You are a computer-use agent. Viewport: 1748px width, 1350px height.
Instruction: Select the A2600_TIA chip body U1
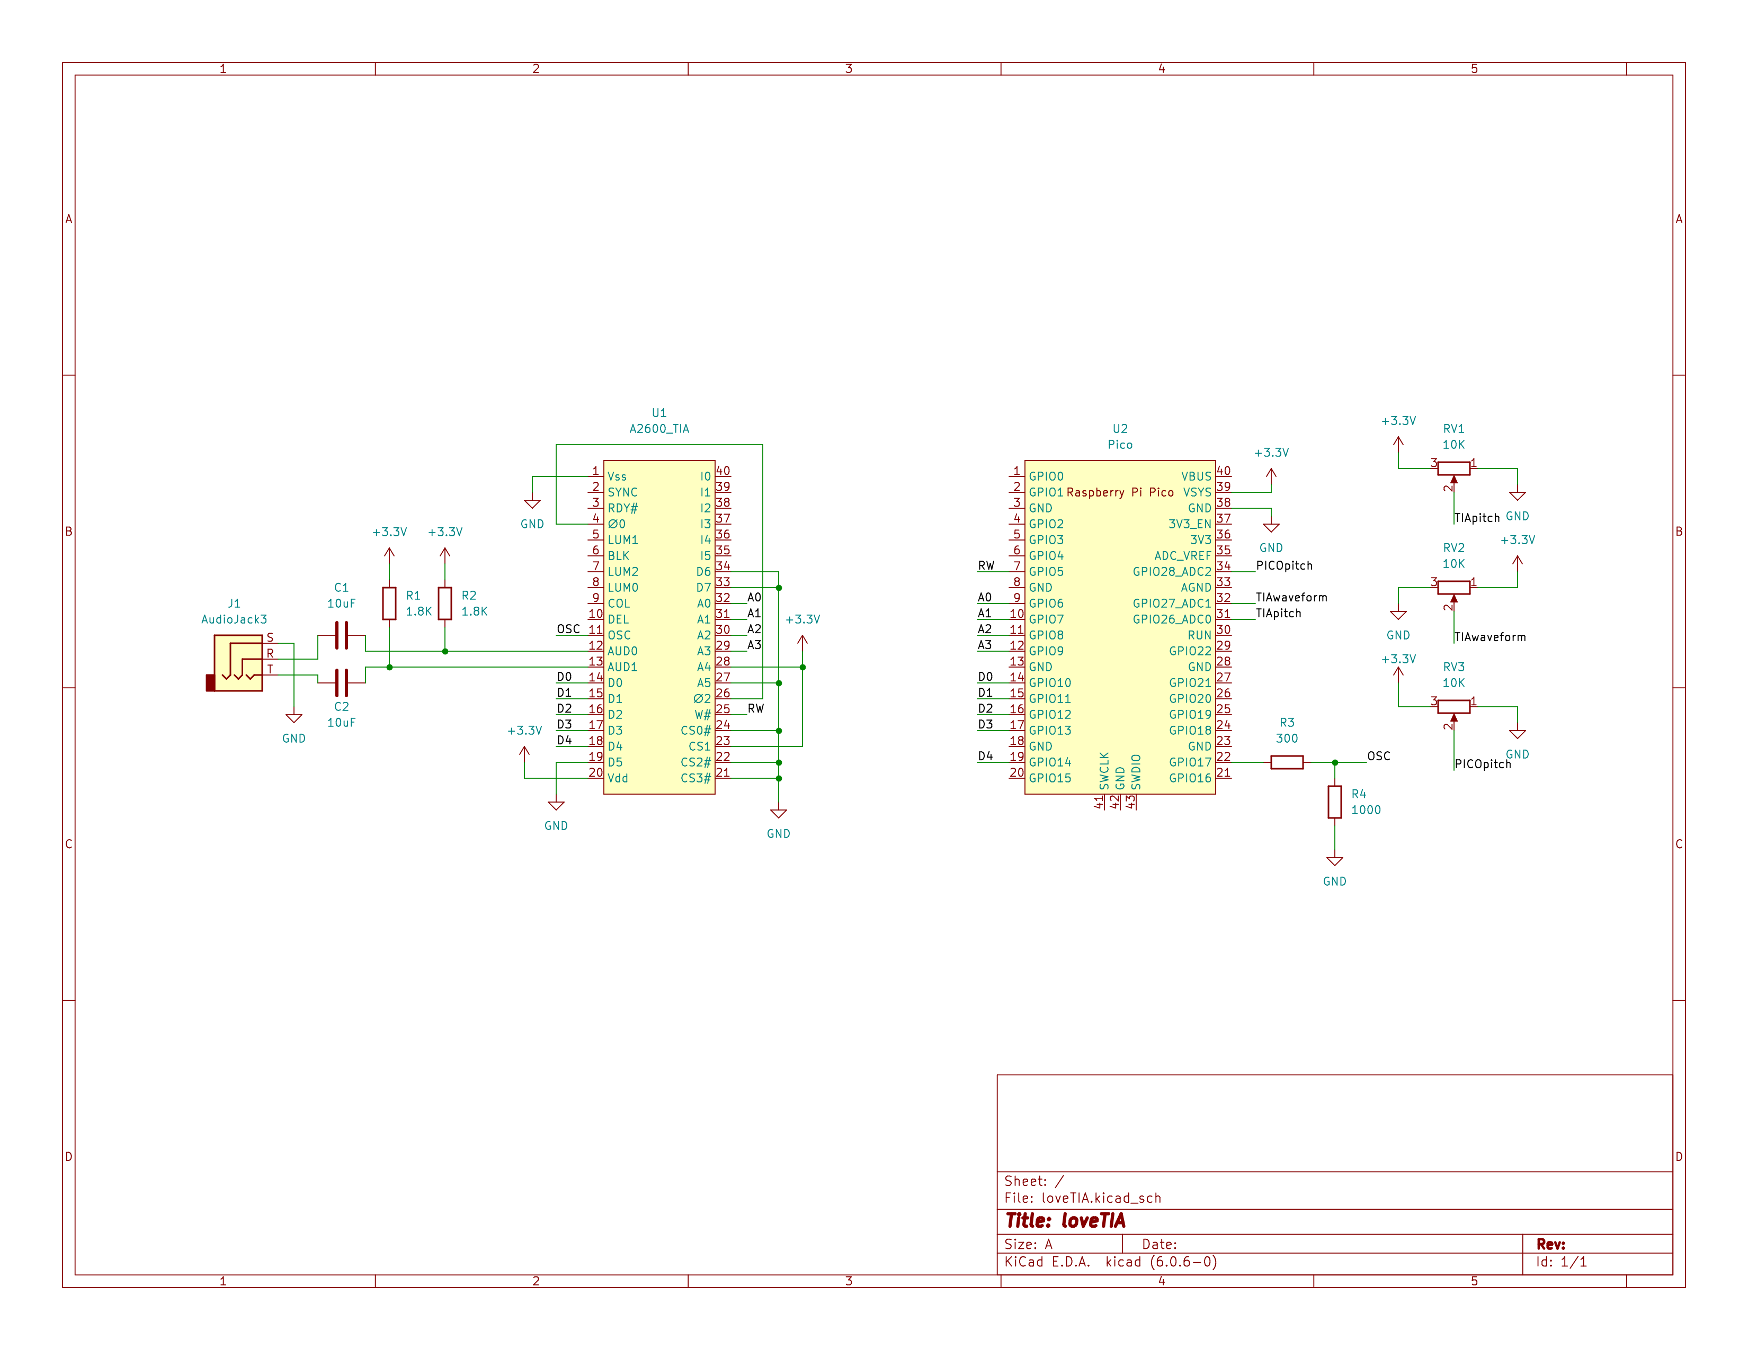pos(659,626)
